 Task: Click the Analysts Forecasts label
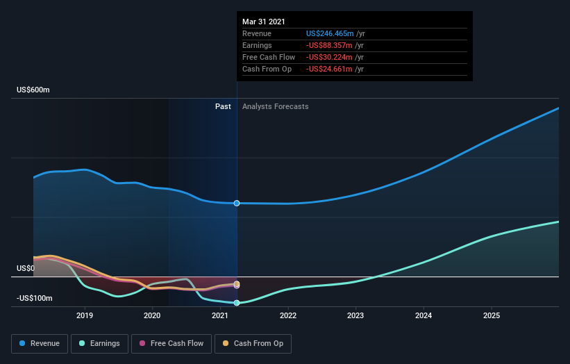(x=276, y=106)
